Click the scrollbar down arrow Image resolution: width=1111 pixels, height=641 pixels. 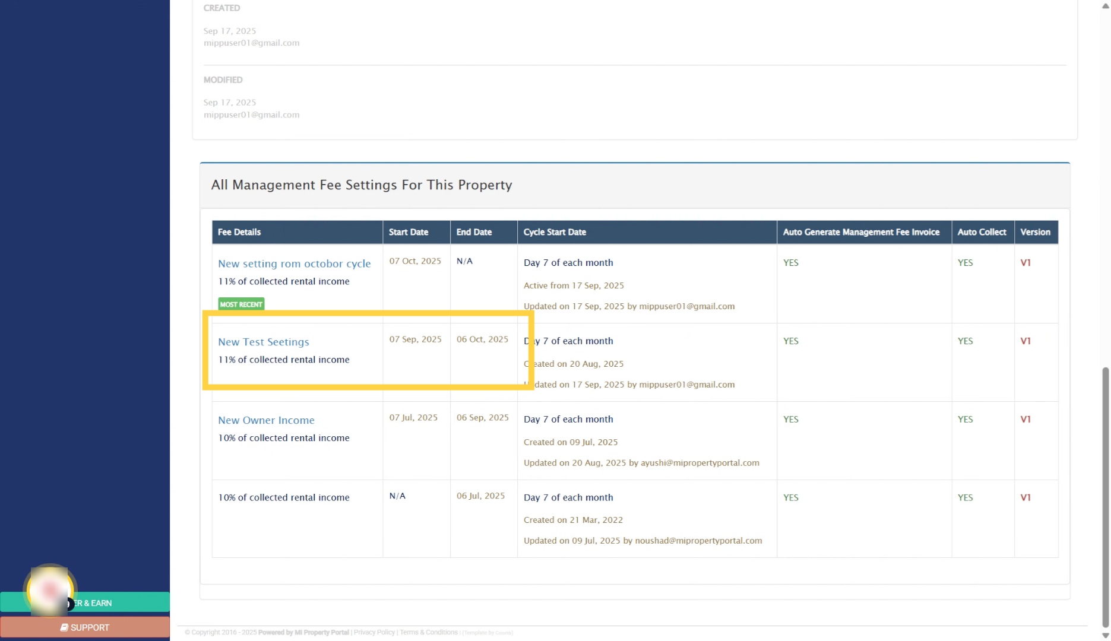[1105, 635]
